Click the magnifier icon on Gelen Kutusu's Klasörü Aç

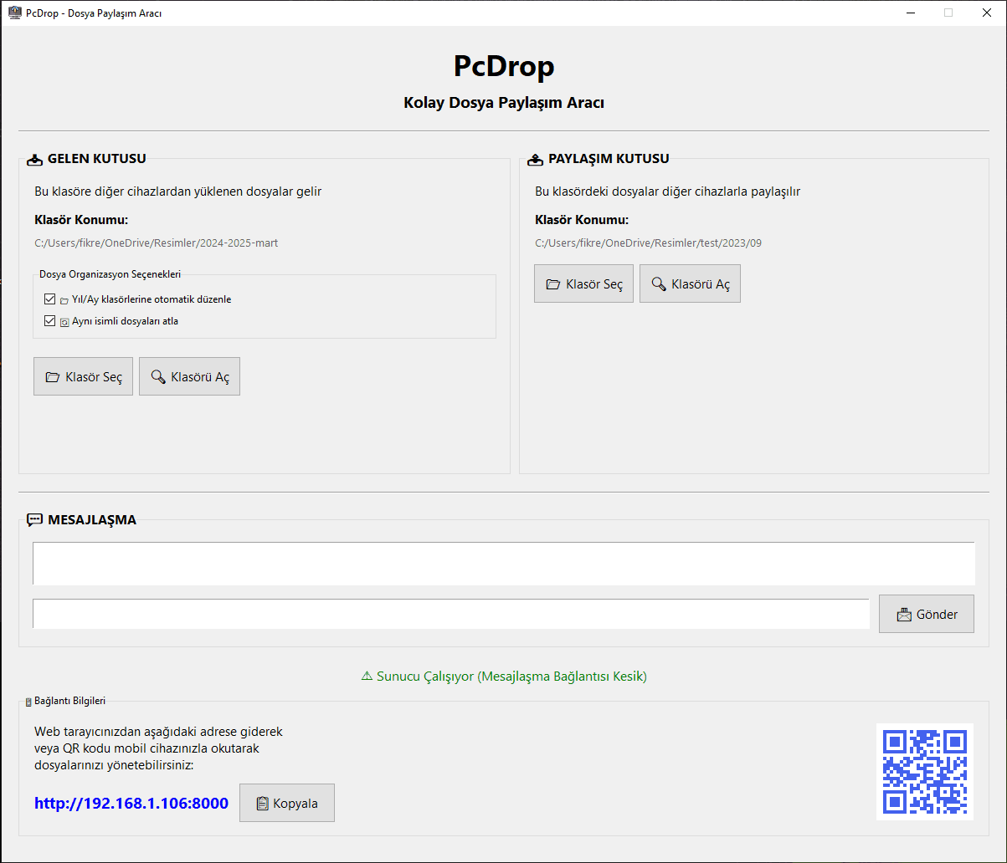[159, 376]
